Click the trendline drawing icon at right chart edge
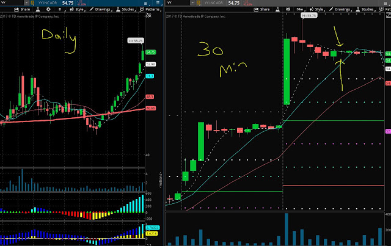391x246 pixels. coord(389,15)
